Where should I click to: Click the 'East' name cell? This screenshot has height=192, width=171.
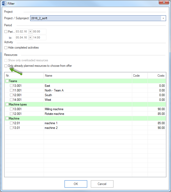pos(88,86)
